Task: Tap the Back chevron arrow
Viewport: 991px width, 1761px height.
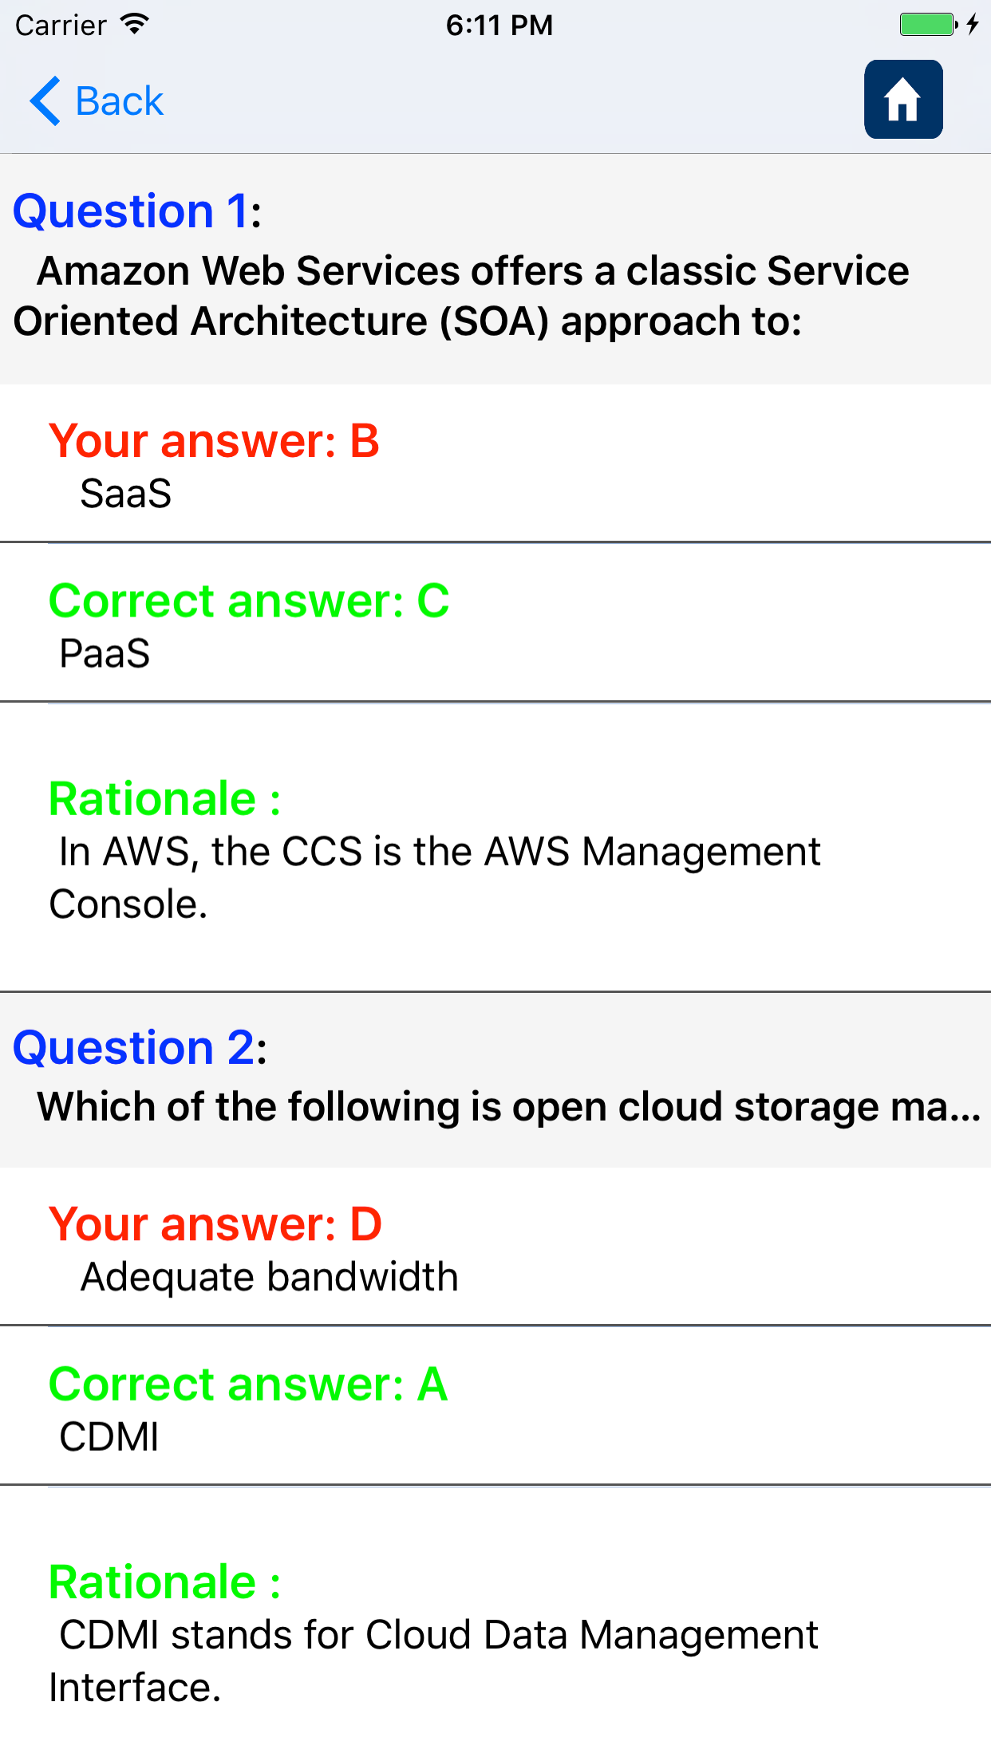Action: 45,101
